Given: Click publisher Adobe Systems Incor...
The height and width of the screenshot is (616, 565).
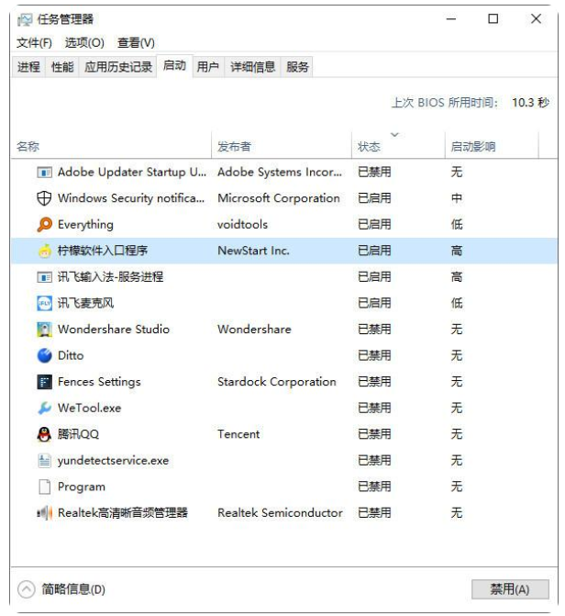Looking at the screenshot, I should click(280, 172).
